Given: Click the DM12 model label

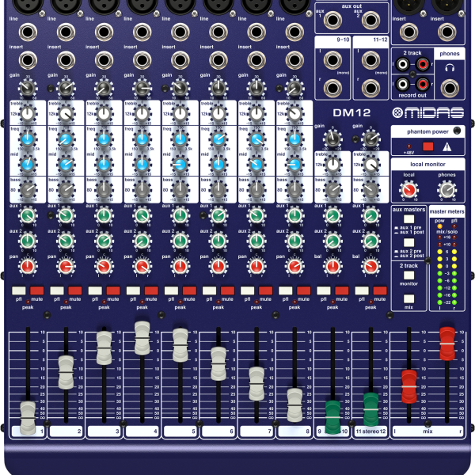Looking at the screenshot, I should coord(351,113).
